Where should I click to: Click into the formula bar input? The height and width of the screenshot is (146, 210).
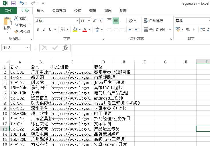tap(141, 50)
